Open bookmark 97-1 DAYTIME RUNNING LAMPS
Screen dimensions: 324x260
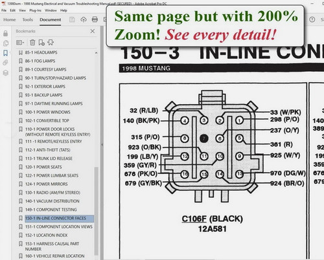click(x=54, y=103)
